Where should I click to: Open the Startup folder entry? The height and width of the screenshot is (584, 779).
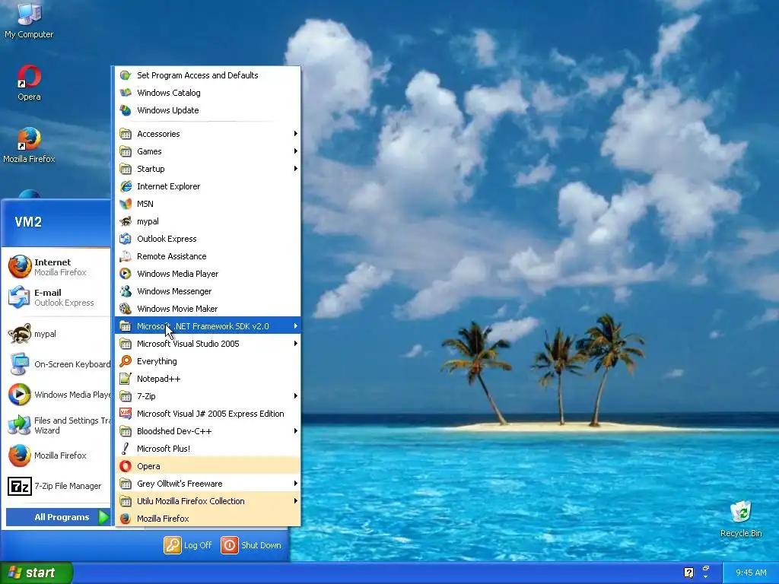point(208,168)
